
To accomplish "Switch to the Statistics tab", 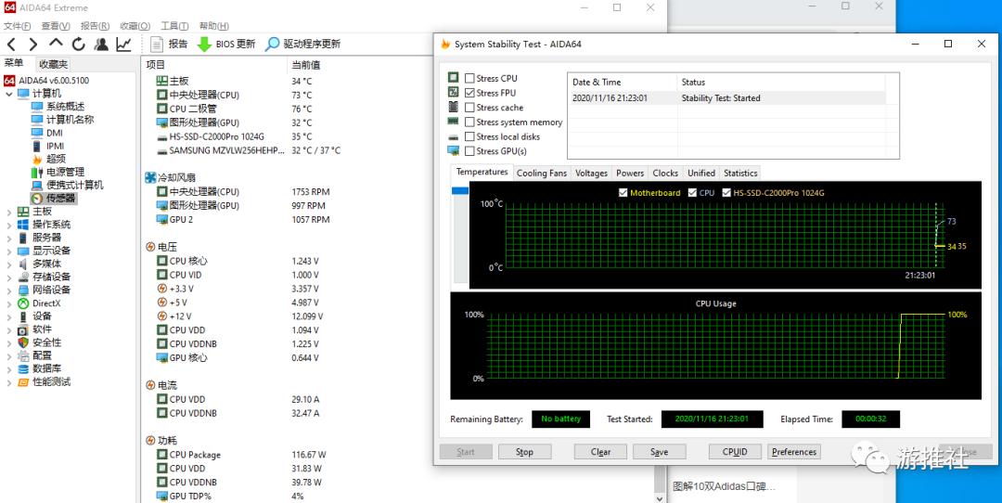I will pos(740,173).
